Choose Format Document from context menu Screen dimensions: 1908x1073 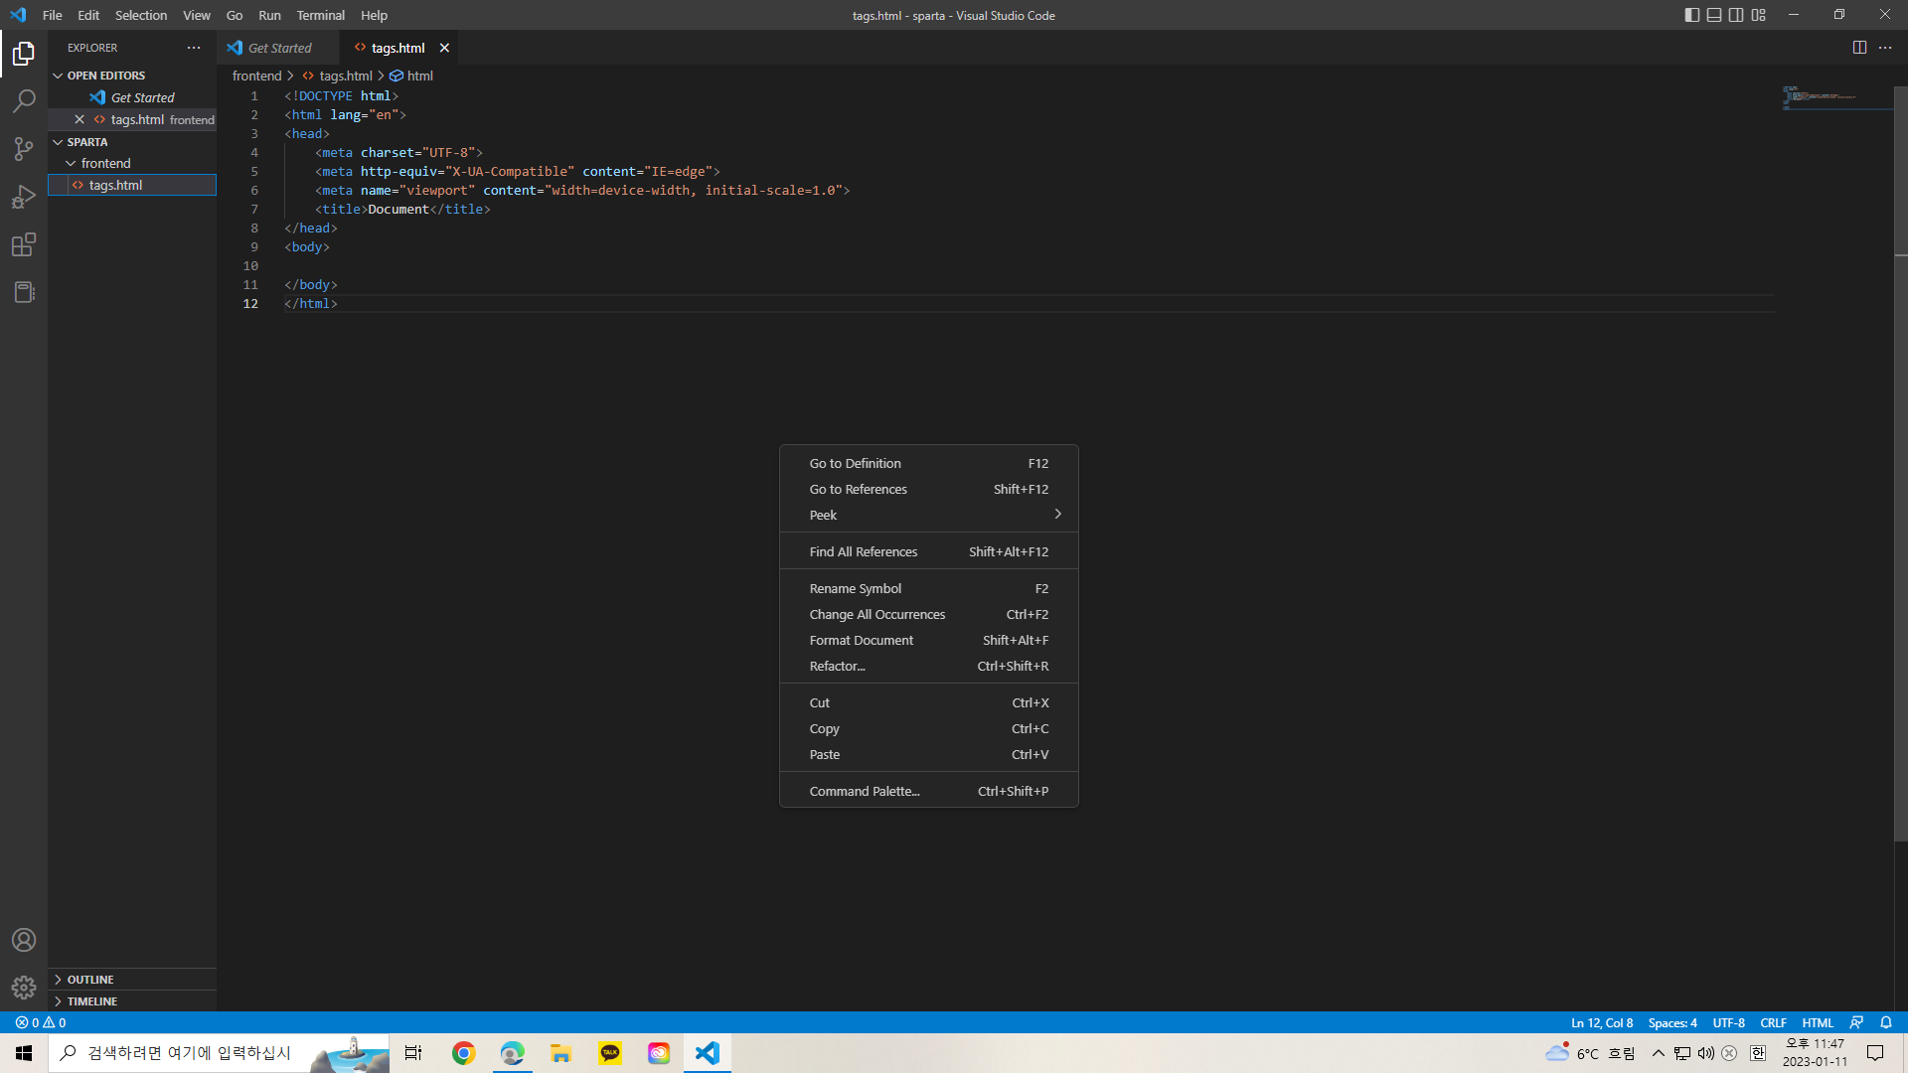pyautogui.click(x=929, y=640)
